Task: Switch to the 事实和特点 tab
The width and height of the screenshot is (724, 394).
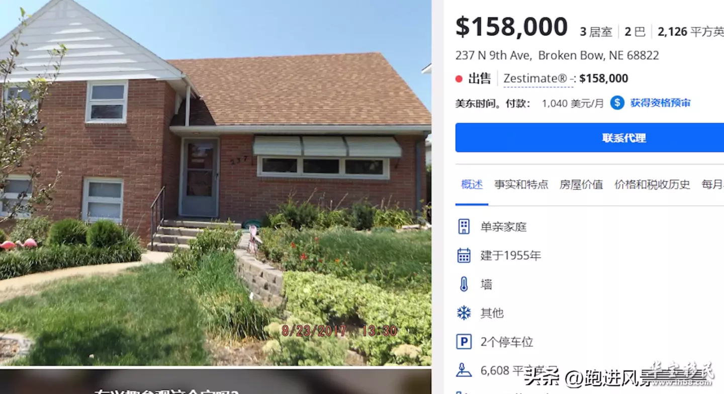Action: coord(521,184)
